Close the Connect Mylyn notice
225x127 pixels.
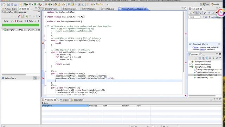point(219,44)
